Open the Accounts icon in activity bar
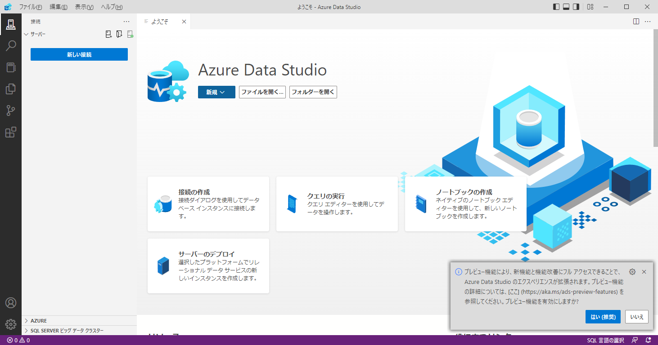 (x=11, y=303)
